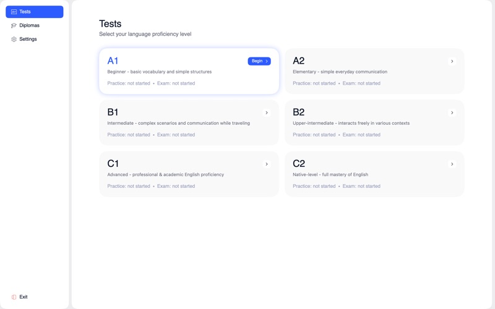Go to the Settings menu item
Screen dimensions: 495x309
point(28,39)
